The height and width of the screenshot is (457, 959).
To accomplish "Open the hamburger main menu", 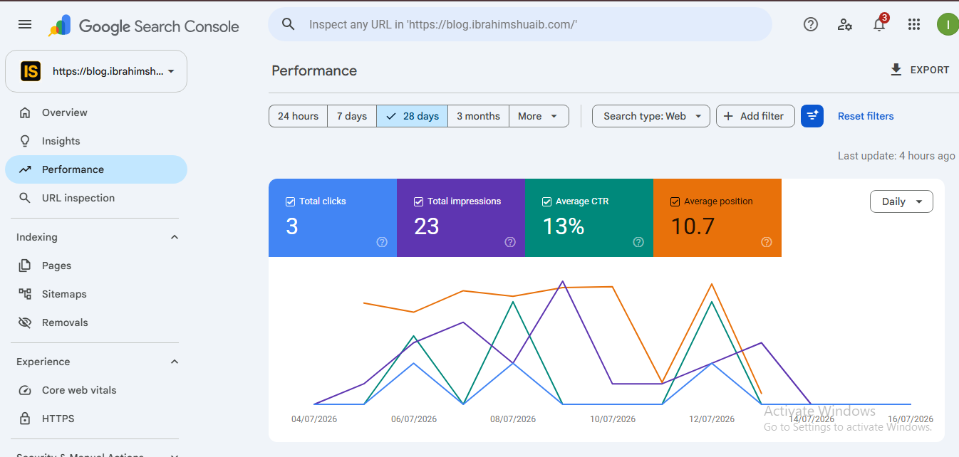I will [25, 24].
